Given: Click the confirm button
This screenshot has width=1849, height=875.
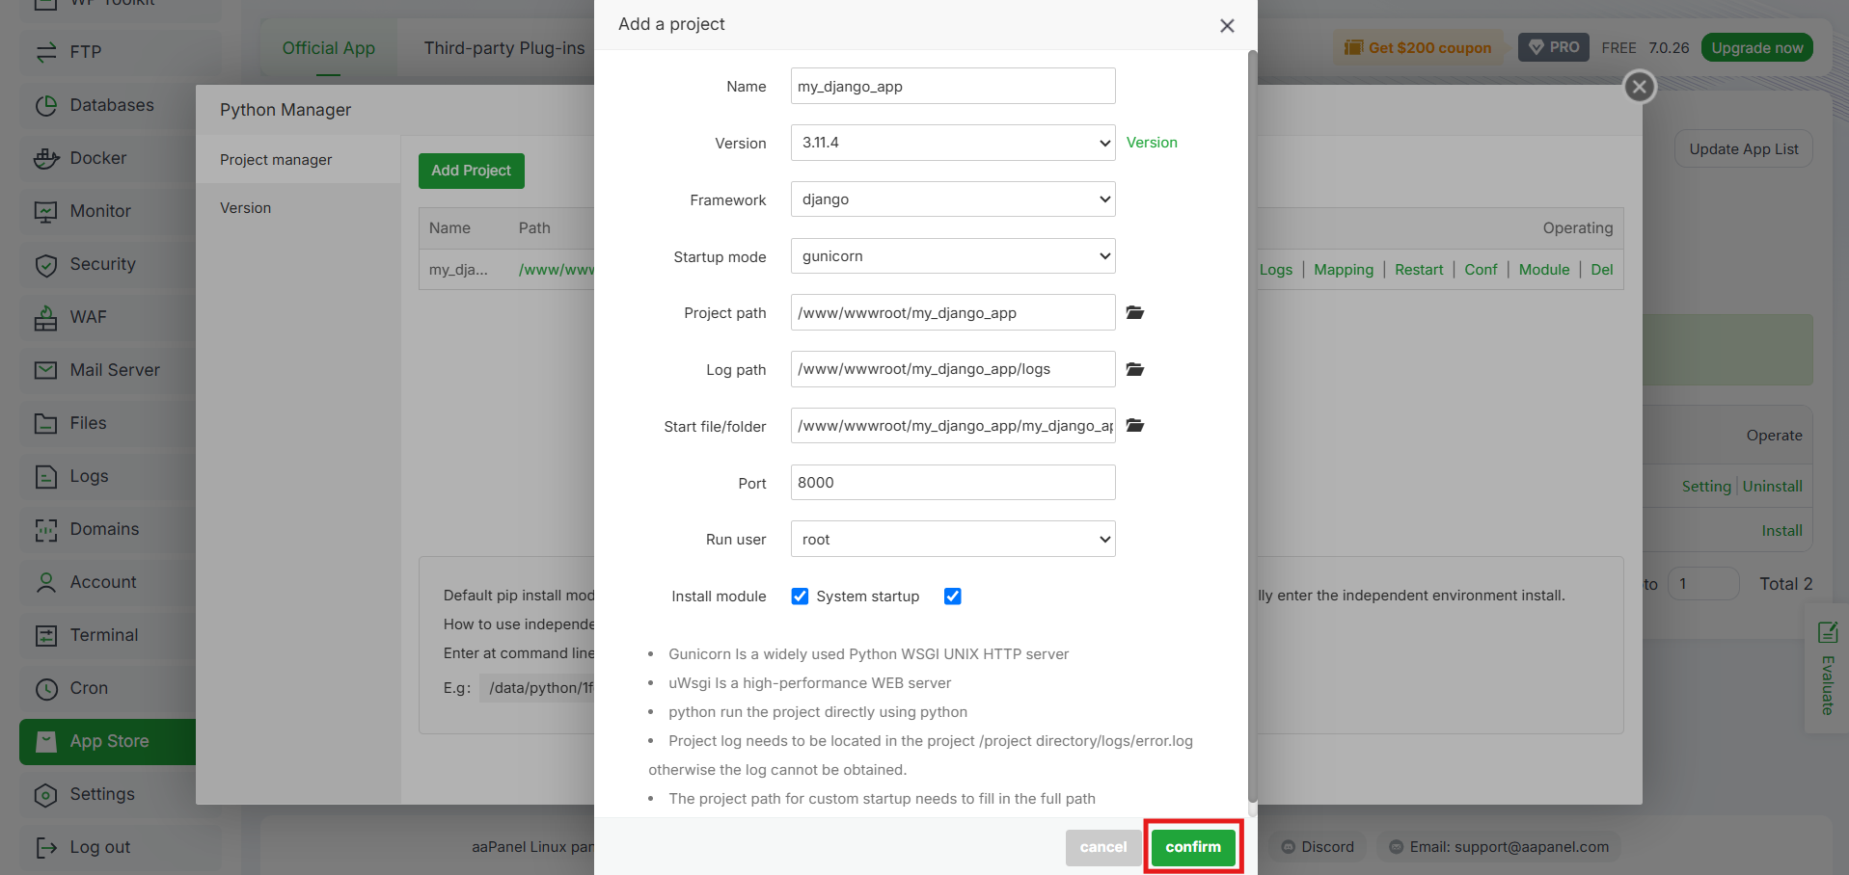Looking at the screenshot, I should [x=1193, y=847].
